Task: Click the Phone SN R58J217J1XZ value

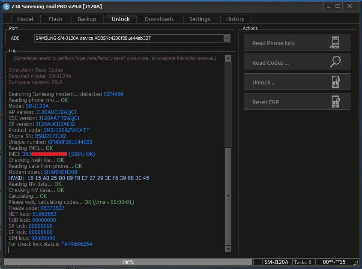Action: click(x=51, y=136)
